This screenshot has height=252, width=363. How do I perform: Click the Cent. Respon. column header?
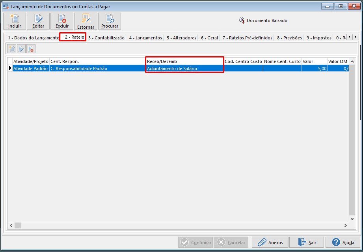(98, 61)
